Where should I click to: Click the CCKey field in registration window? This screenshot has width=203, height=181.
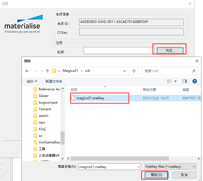coord(131,32)
